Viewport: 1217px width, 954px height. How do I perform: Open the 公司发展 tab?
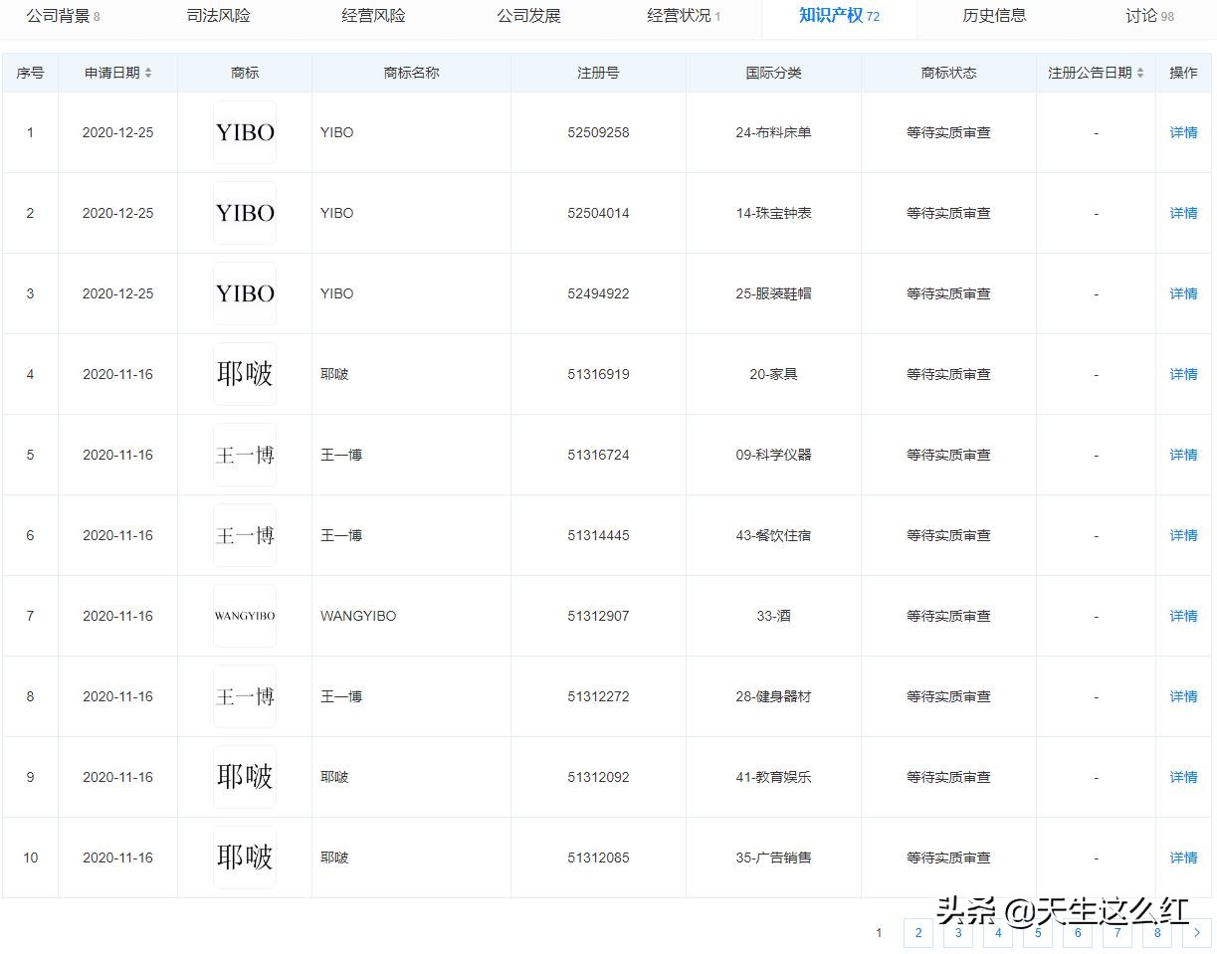click(x=528, y=16)
